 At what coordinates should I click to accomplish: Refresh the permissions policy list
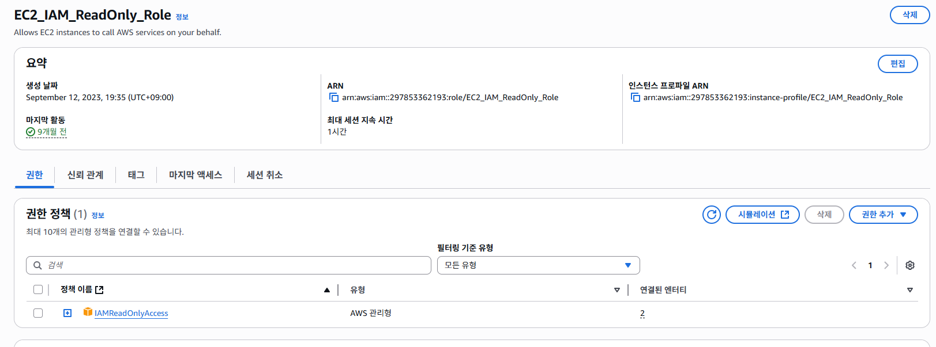(712, 215)
